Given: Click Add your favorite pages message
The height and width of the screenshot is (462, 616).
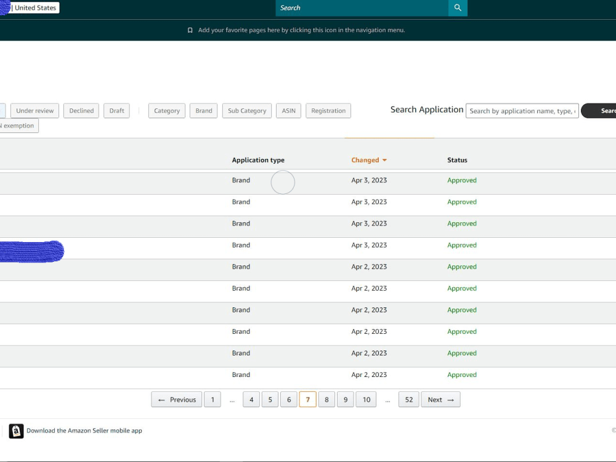Looking at the screenshot, I should click(x=301, y=30).
